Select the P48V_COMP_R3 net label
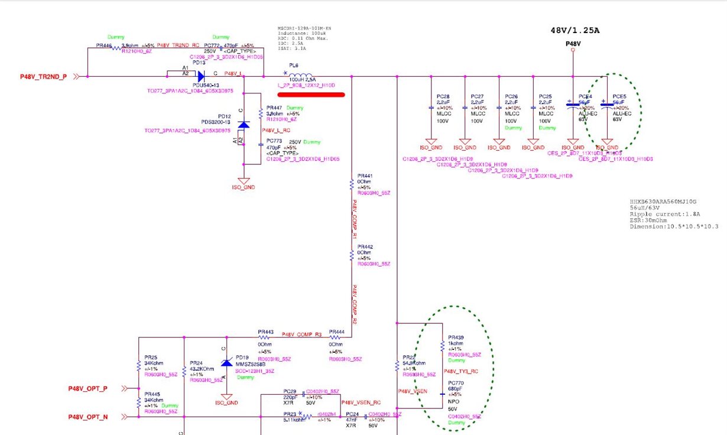727x435 pixels. tap(302, 334)
